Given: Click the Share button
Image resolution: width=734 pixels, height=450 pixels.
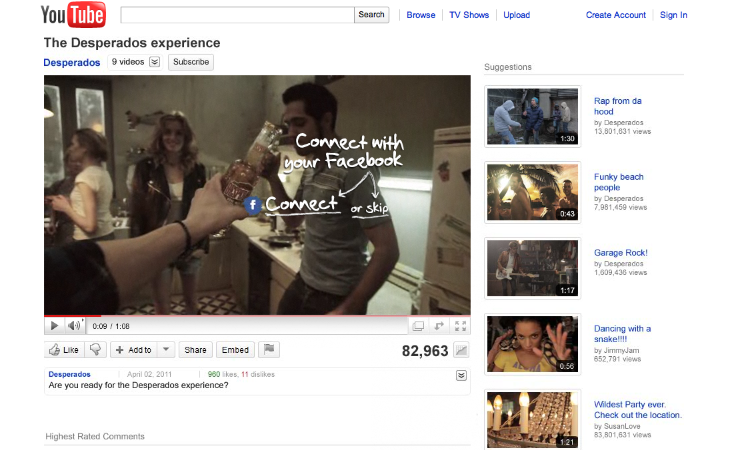Looking at the screenshot, I should coord(196,349).
